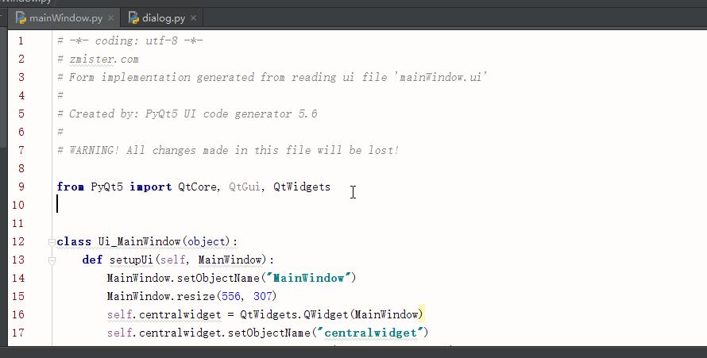Click the "centralwidget" string on line 17

(x=371, y=333)
